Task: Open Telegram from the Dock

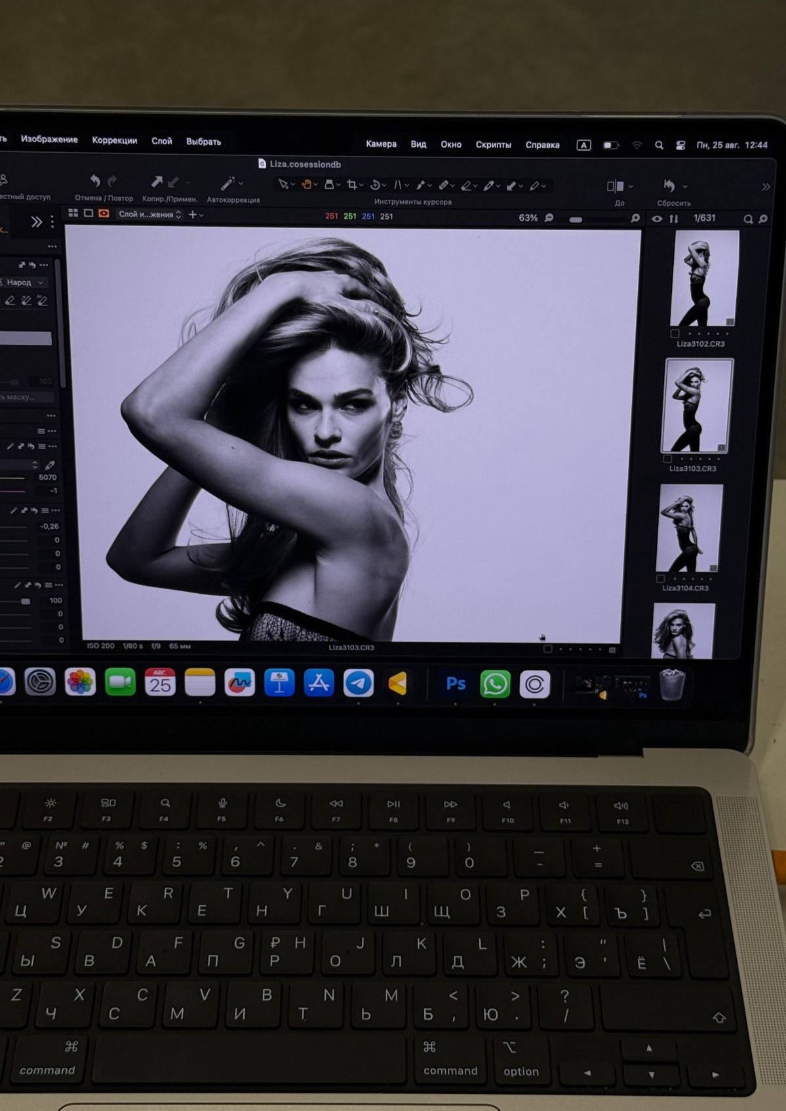Action: pos(359,683)
